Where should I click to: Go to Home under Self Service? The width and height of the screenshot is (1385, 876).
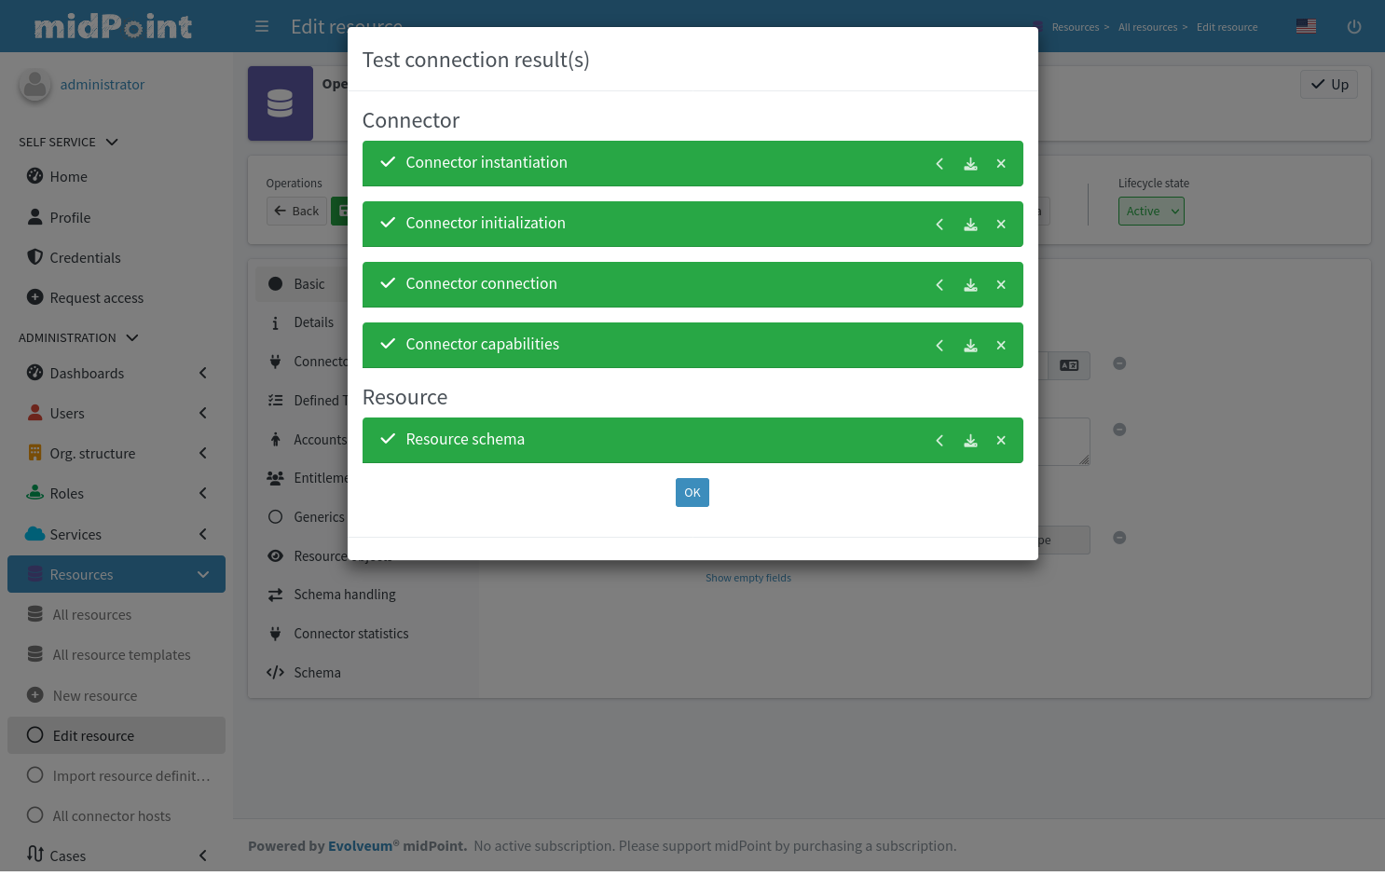point(68,176)
